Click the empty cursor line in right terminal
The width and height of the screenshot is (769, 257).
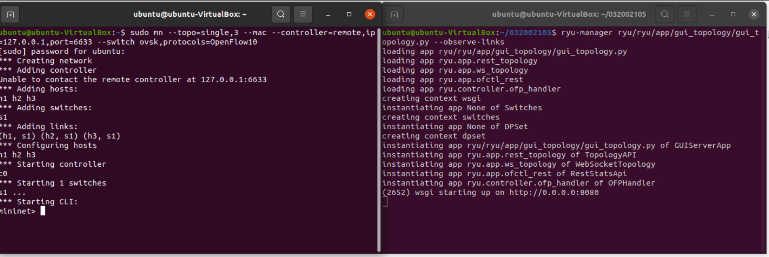coord(385,201)
